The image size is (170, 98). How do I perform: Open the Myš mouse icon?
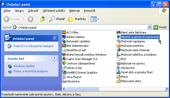tap(118, 59)
